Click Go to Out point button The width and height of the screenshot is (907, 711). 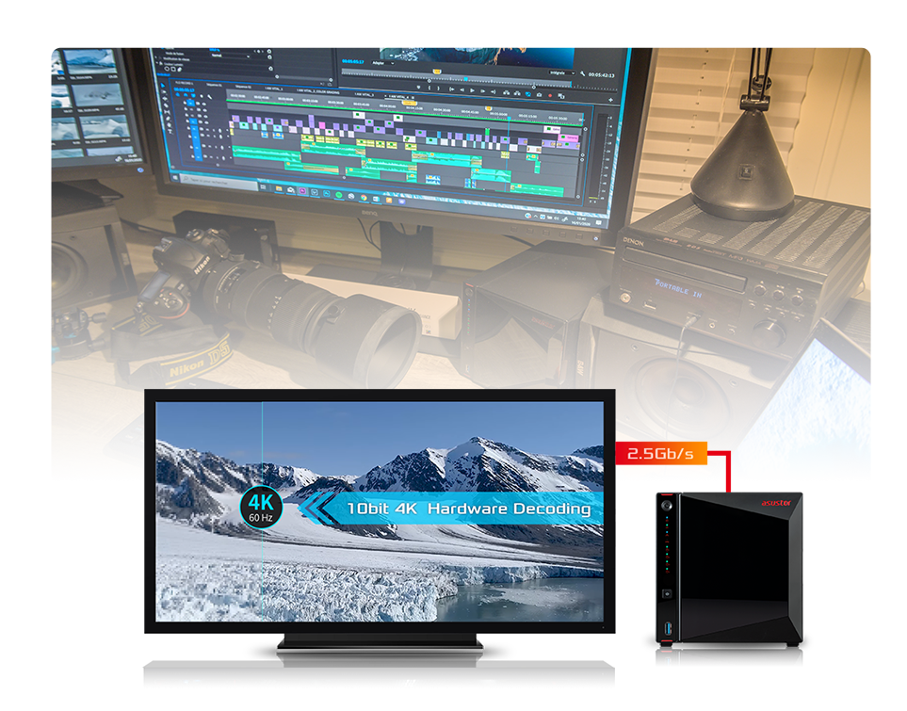click(493, 92)
